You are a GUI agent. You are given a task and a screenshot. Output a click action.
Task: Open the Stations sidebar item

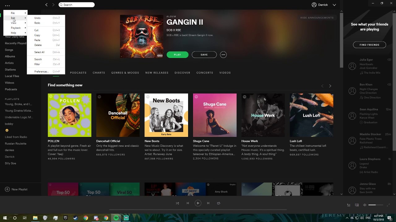point(10,70)
